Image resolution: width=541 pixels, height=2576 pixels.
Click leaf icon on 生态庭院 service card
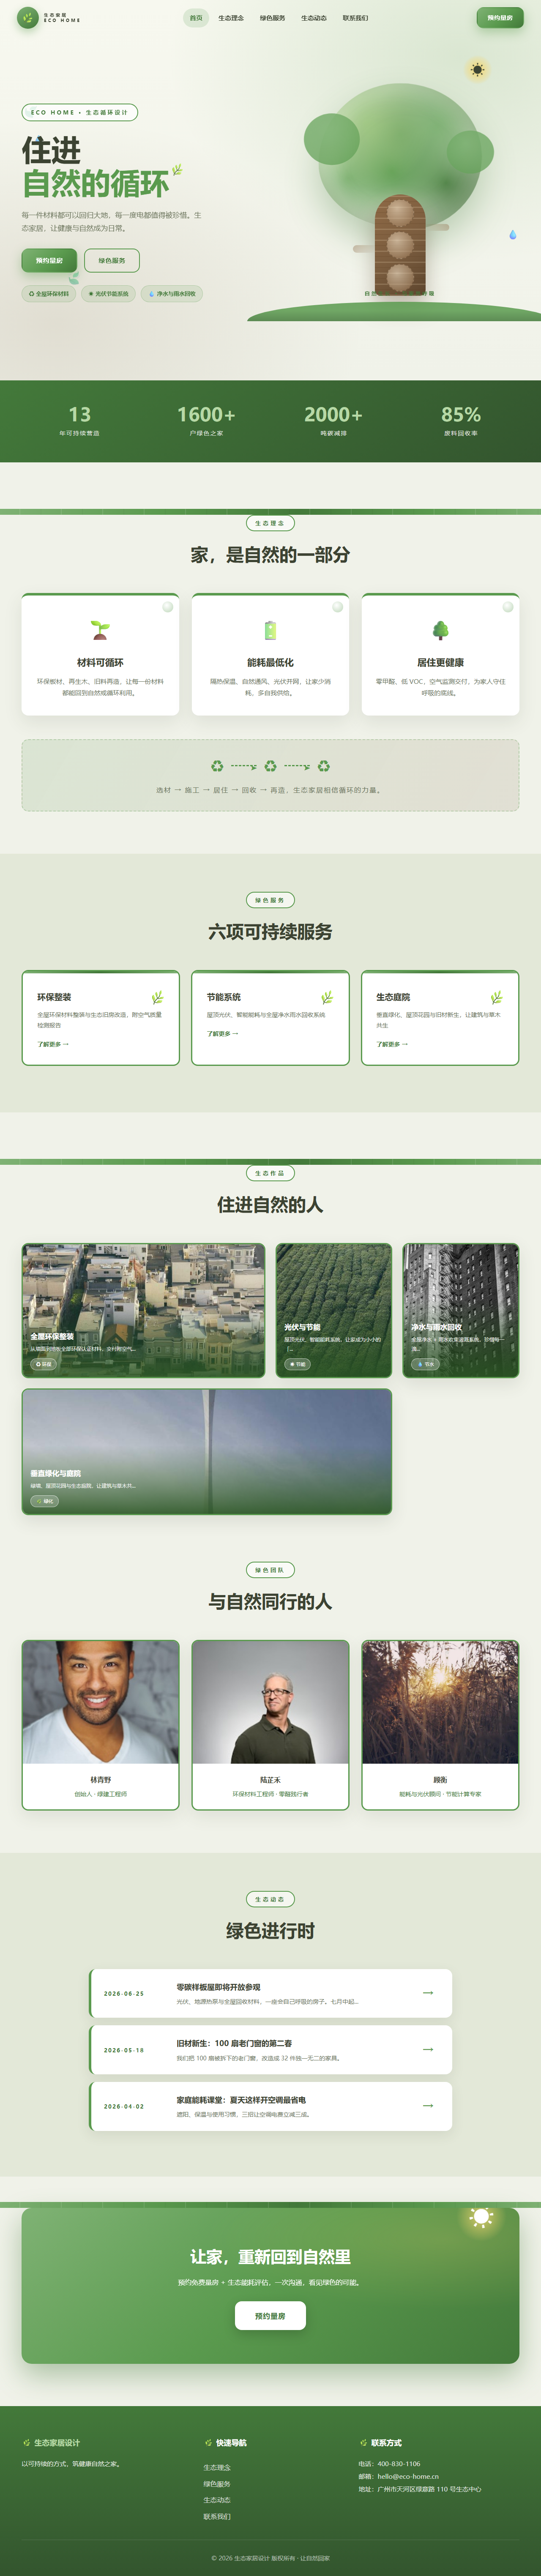[x=497, y=998]
